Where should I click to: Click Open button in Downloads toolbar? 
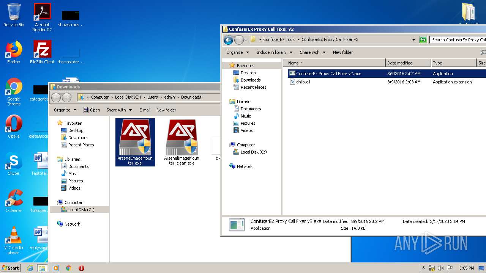click(x=92, y=110)
